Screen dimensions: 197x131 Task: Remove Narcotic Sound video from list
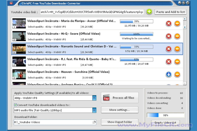[x=177, y=49]
